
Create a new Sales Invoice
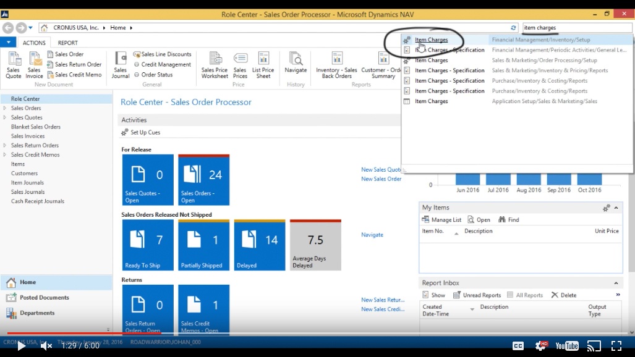coord(34,65)
